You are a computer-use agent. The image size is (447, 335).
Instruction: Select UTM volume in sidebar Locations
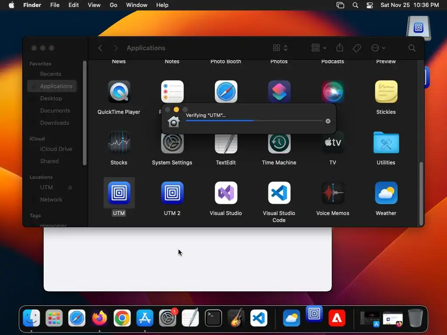(x=46, y=188)
